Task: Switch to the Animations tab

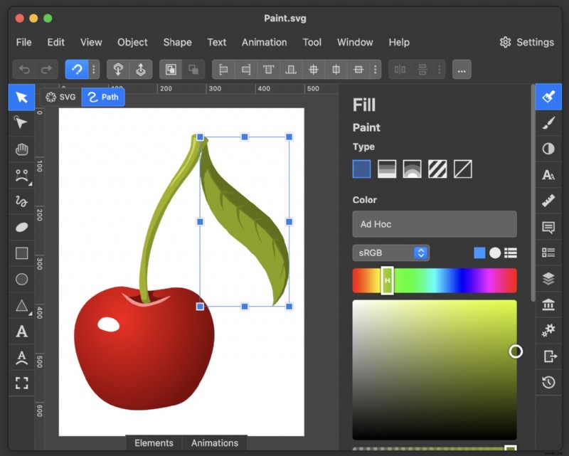Action: click(215, 442)
